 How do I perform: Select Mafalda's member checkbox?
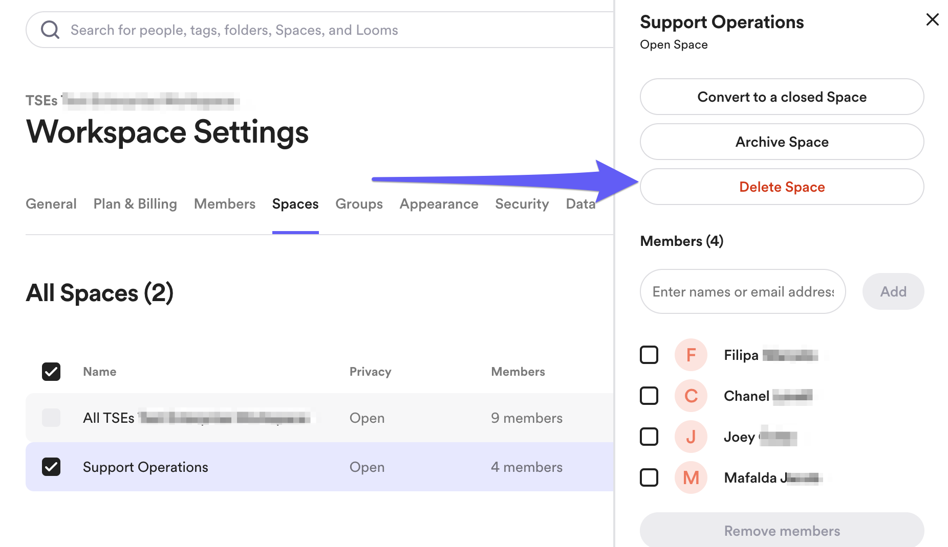[649, 477]
